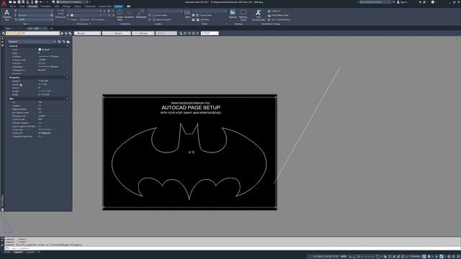The width and height of the screenshot is (461, 259).
Task: Open the Output ribbon tab
Action: 77,6
